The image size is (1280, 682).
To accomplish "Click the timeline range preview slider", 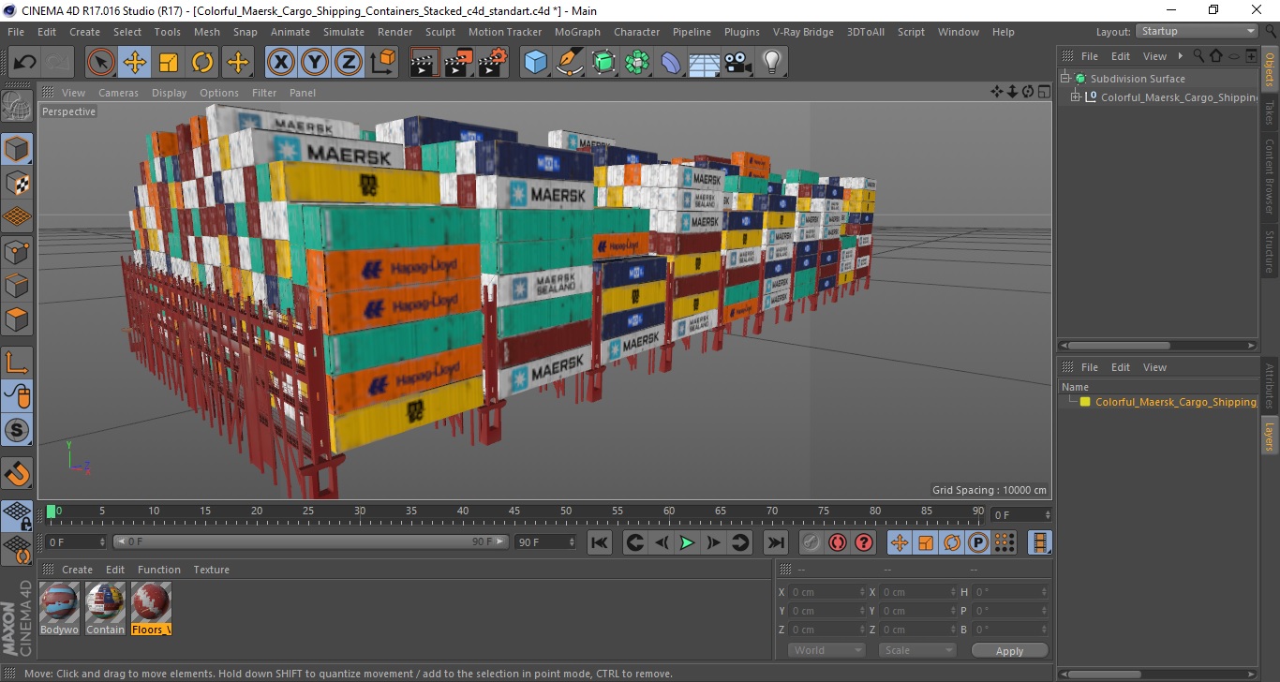I will pos(311,541).
